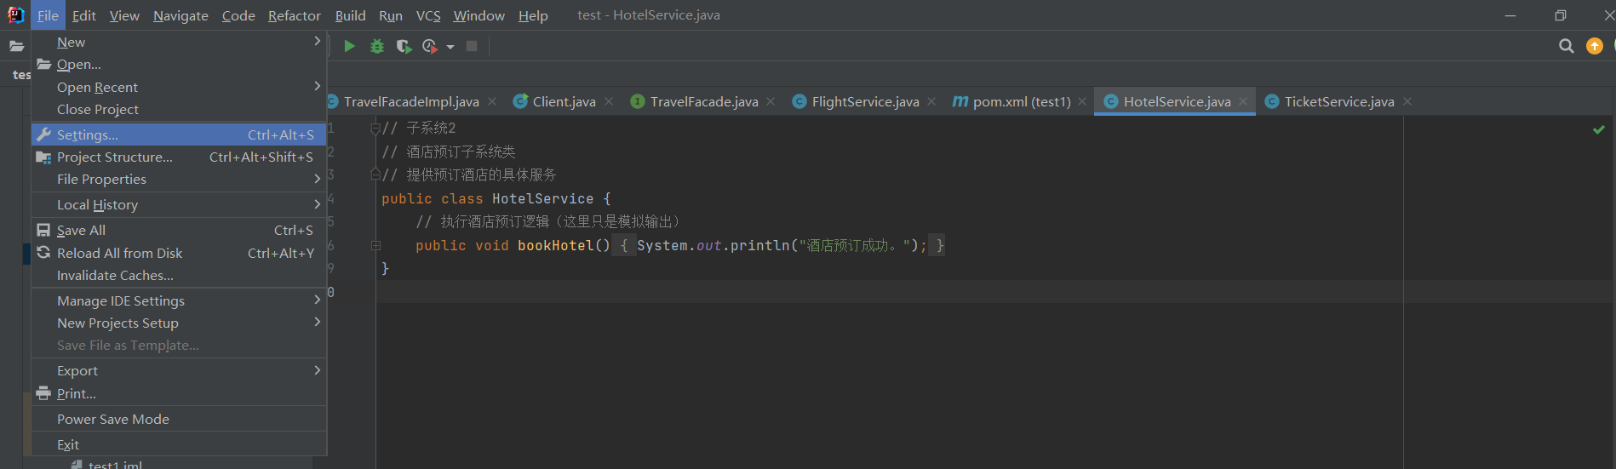The height and width of the screenshot is (469, 1616).
Task: Open the Help menu
Action: point(533,15)
